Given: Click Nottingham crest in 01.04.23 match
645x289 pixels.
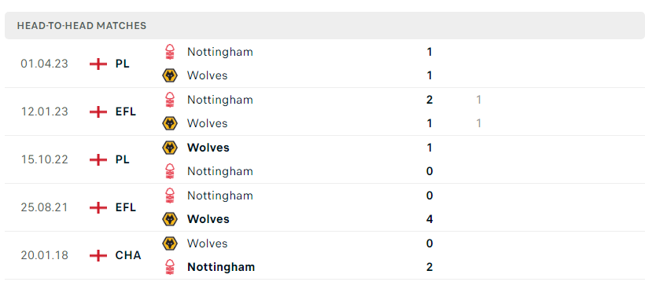Looking at the screenshot, I should (x=170, y=52).
